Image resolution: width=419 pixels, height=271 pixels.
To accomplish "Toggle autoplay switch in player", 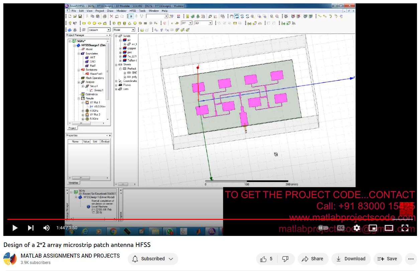I will (323, 228).
